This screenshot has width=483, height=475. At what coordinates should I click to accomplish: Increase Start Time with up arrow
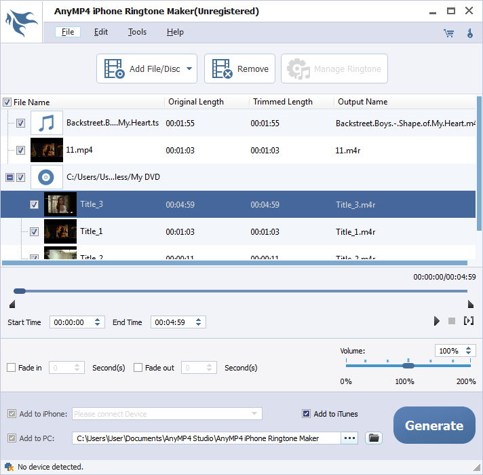point(97,320)
